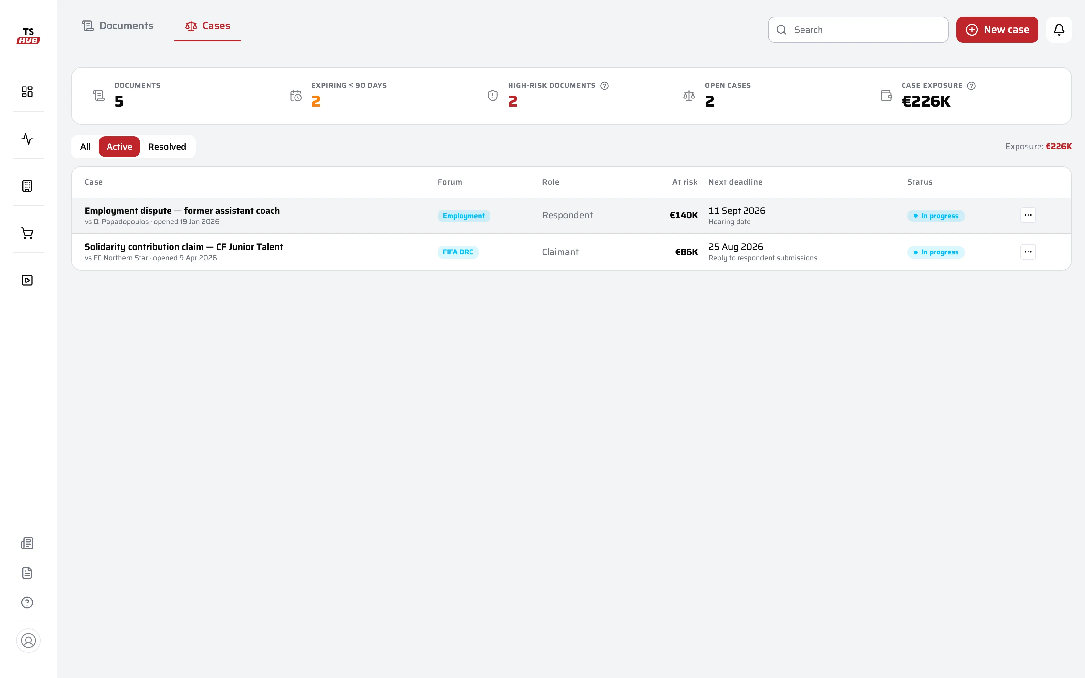Select the Cases tab
The width and height of the screenshot is (1085, 678).
(x=208, y=26)
